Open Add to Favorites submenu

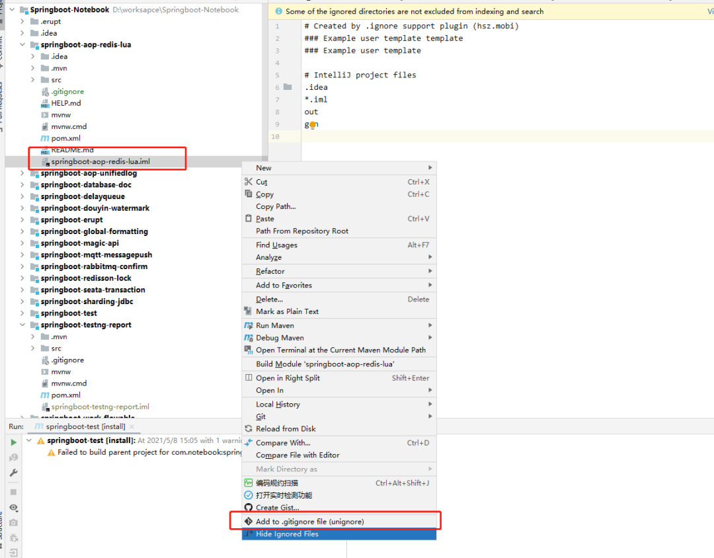[x=339, y=285]
